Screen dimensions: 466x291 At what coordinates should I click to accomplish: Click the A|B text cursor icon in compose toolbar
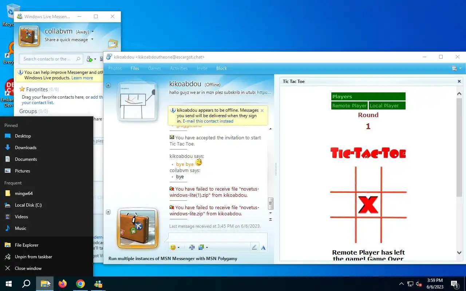coord(192,247)
